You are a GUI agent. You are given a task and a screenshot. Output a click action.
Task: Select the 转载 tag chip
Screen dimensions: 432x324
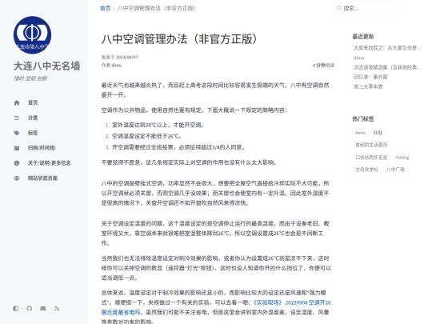coord(378,133)
